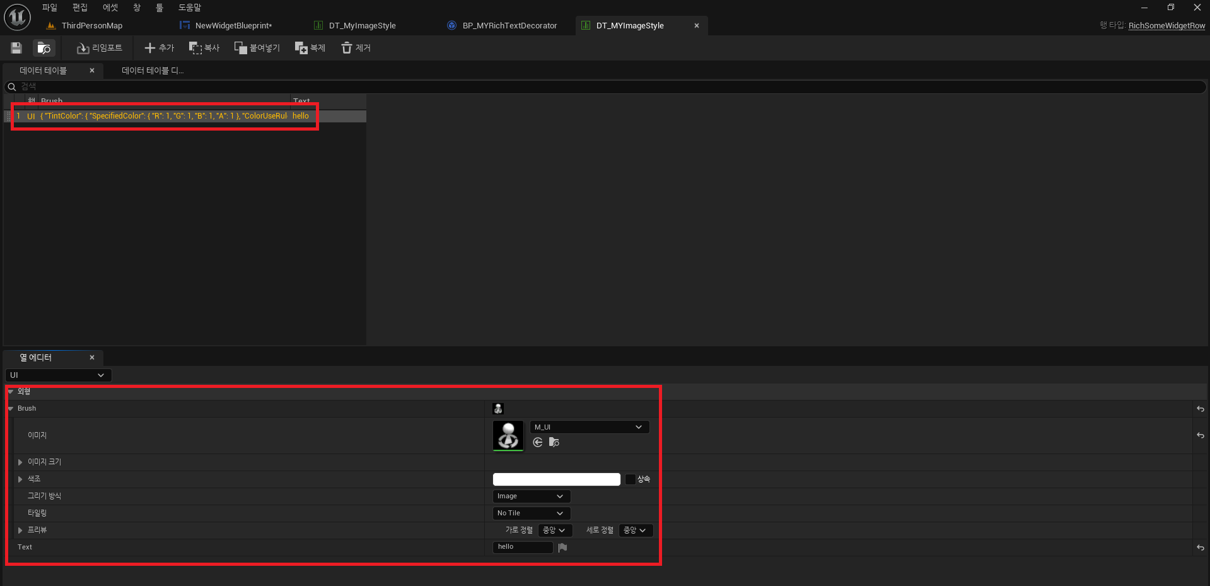Sort by the Brush column header
The width and height of the screenshot is (1210, 586).
164,101
